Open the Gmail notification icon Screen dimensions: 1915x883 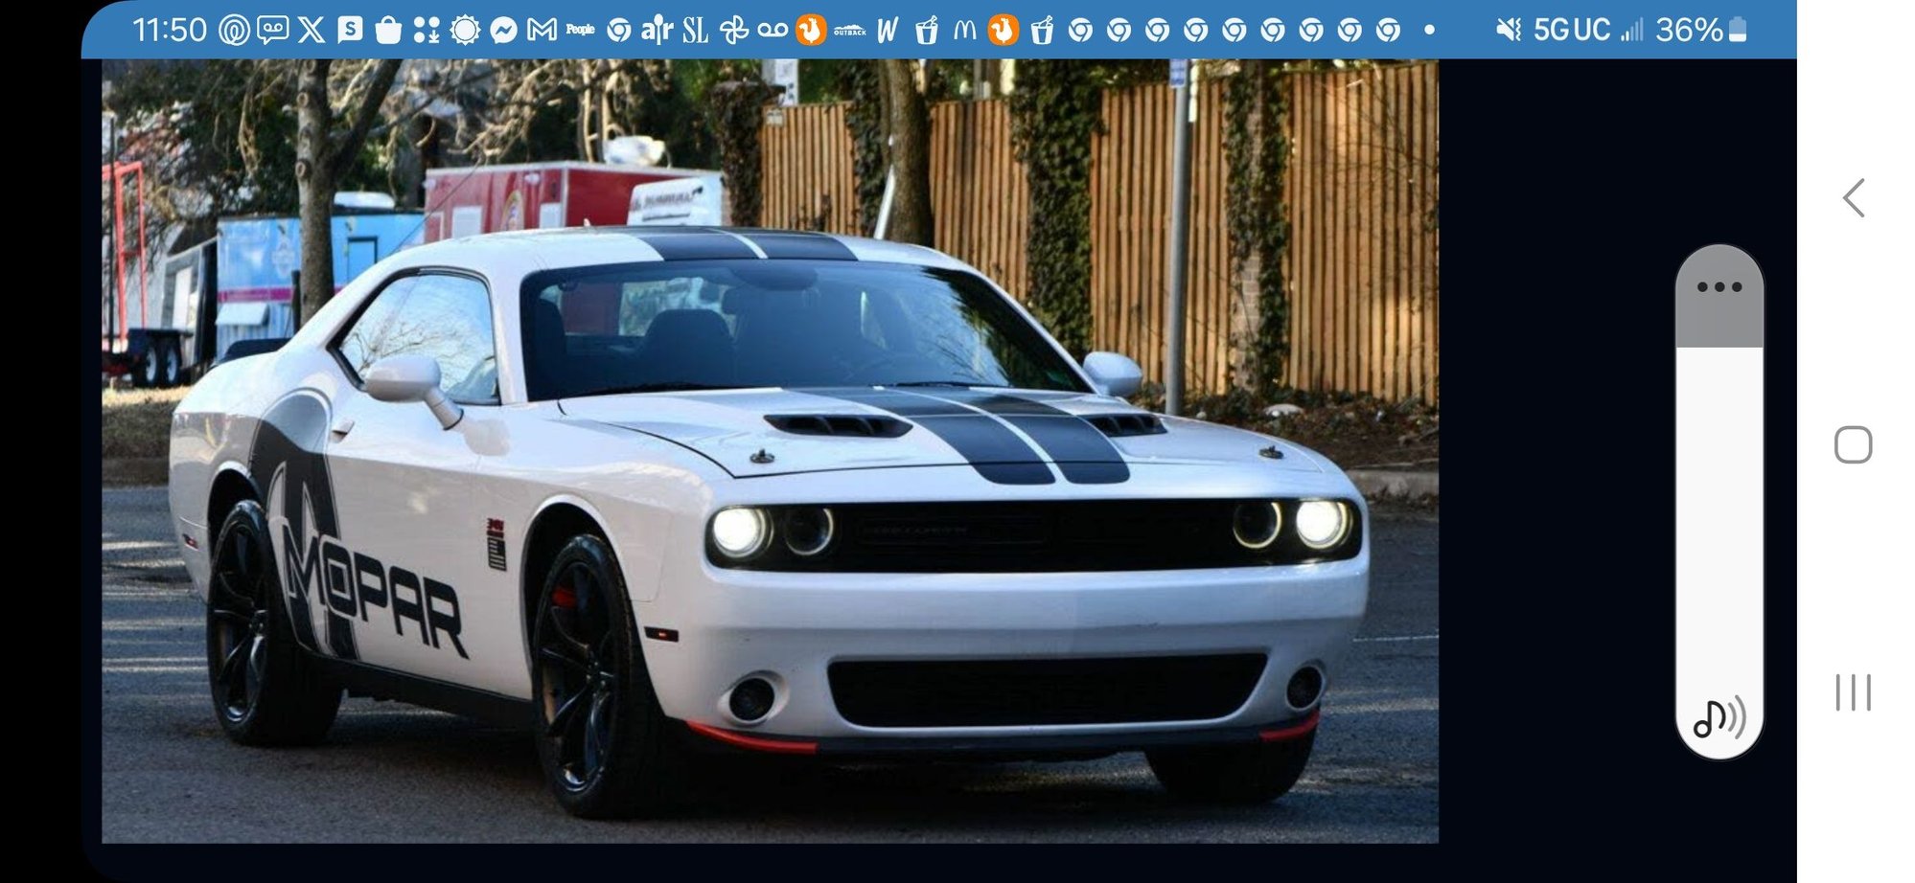tap(542, 31)
